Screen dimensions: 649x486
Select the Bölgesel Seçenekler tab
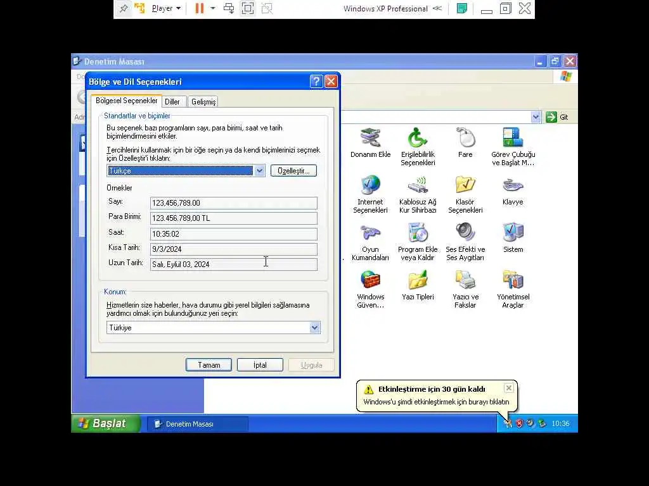(126, 101)
